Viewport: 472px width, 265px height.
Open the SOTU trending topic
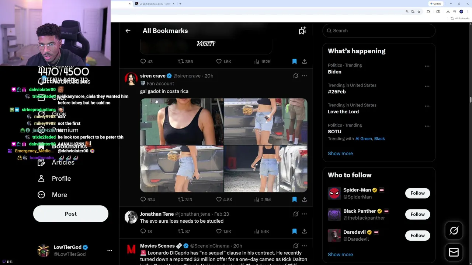pos(334,131)
